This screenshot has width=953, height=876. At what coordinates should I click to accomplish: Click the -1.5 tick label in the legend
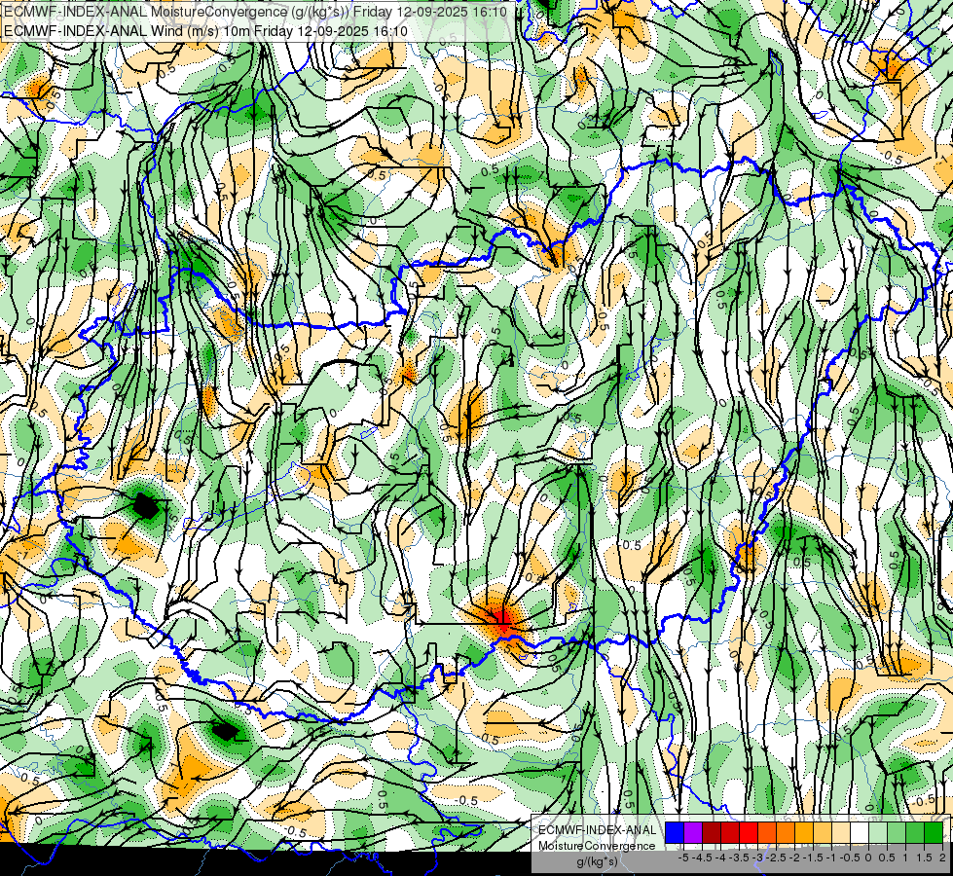pyautogui.click(x=813, y=858)
